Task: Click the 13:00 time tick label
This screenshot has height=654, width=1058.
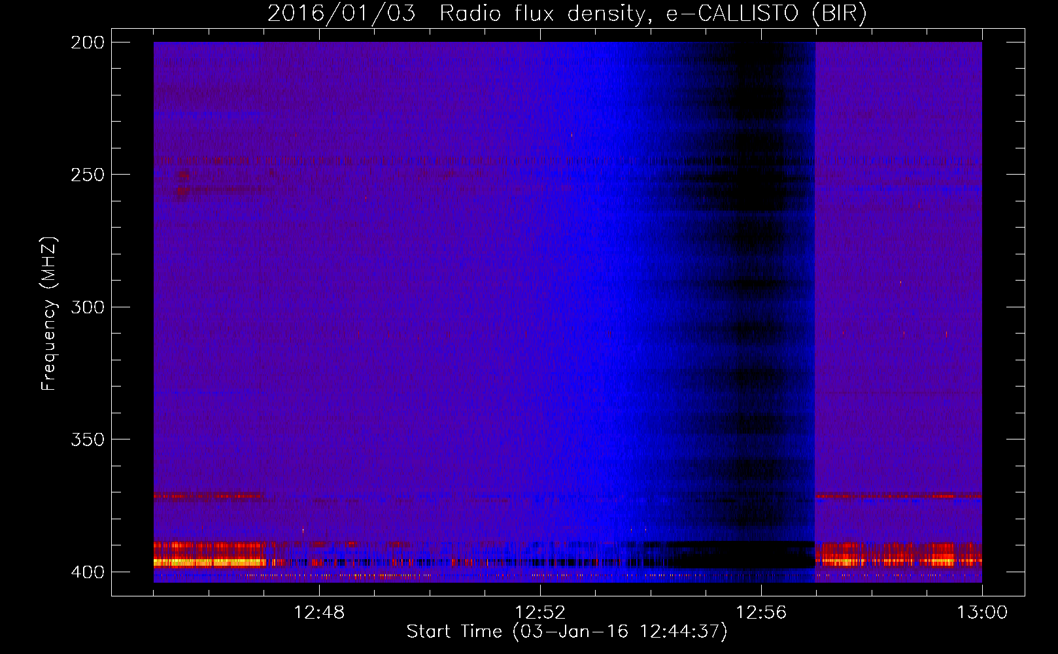Action: 982,613
